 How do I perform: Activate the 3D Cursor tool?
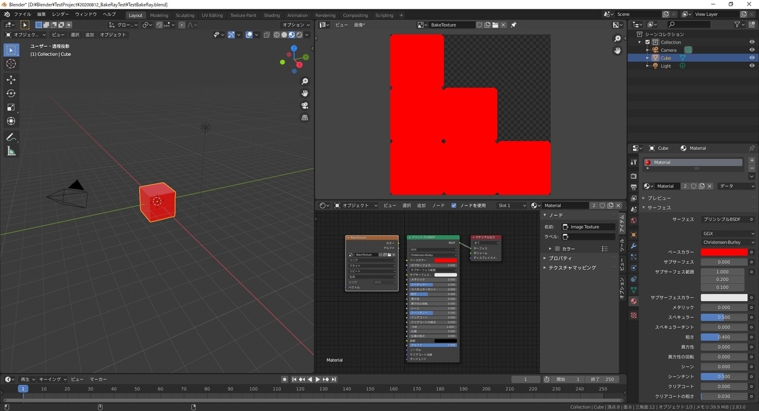click(x=11, y=64)
